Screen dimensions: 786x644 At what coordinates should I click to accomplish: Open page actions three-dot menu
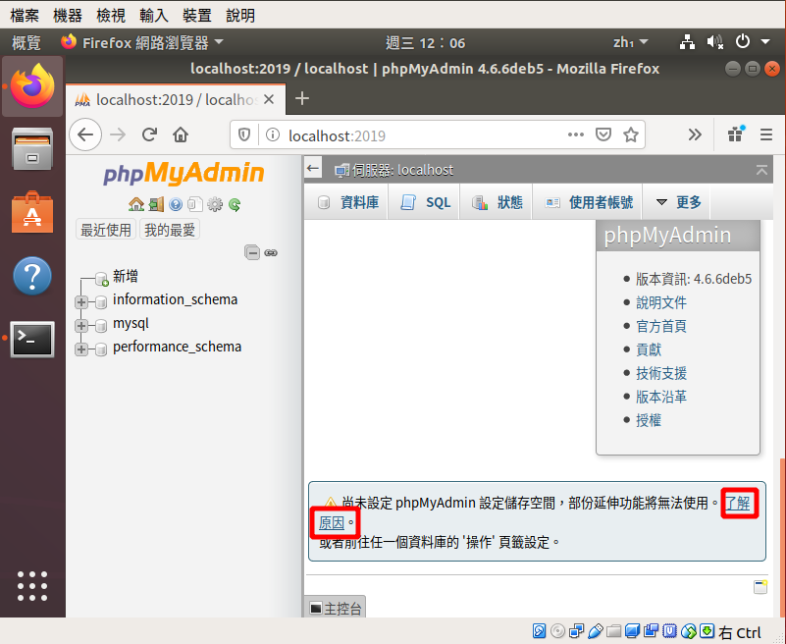click(x=575, y=134)
